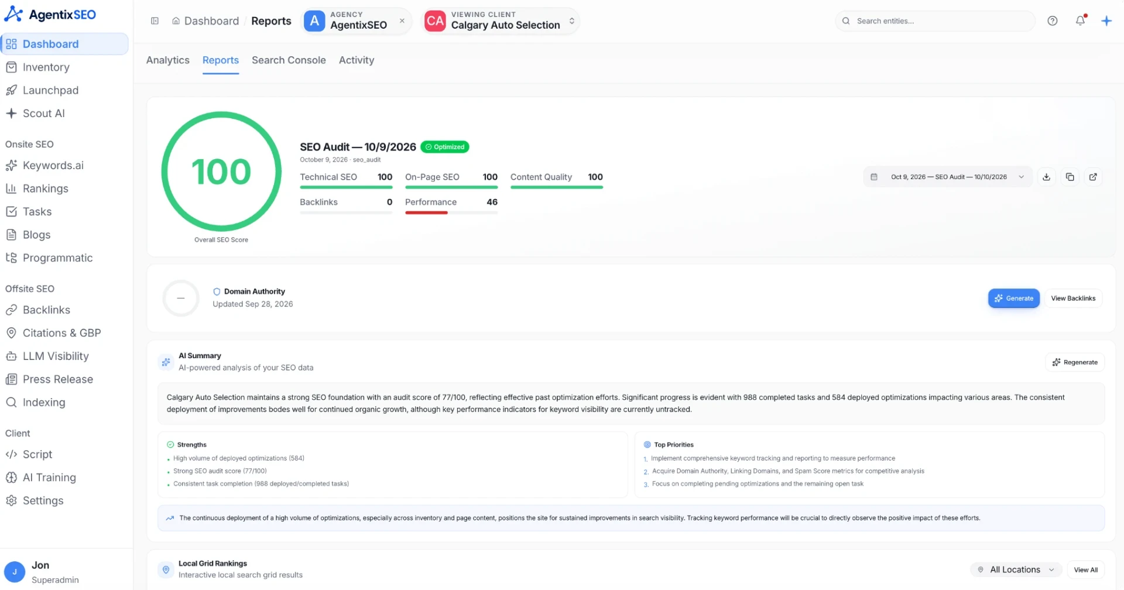Focus the Search entities field

click(935, 21)
